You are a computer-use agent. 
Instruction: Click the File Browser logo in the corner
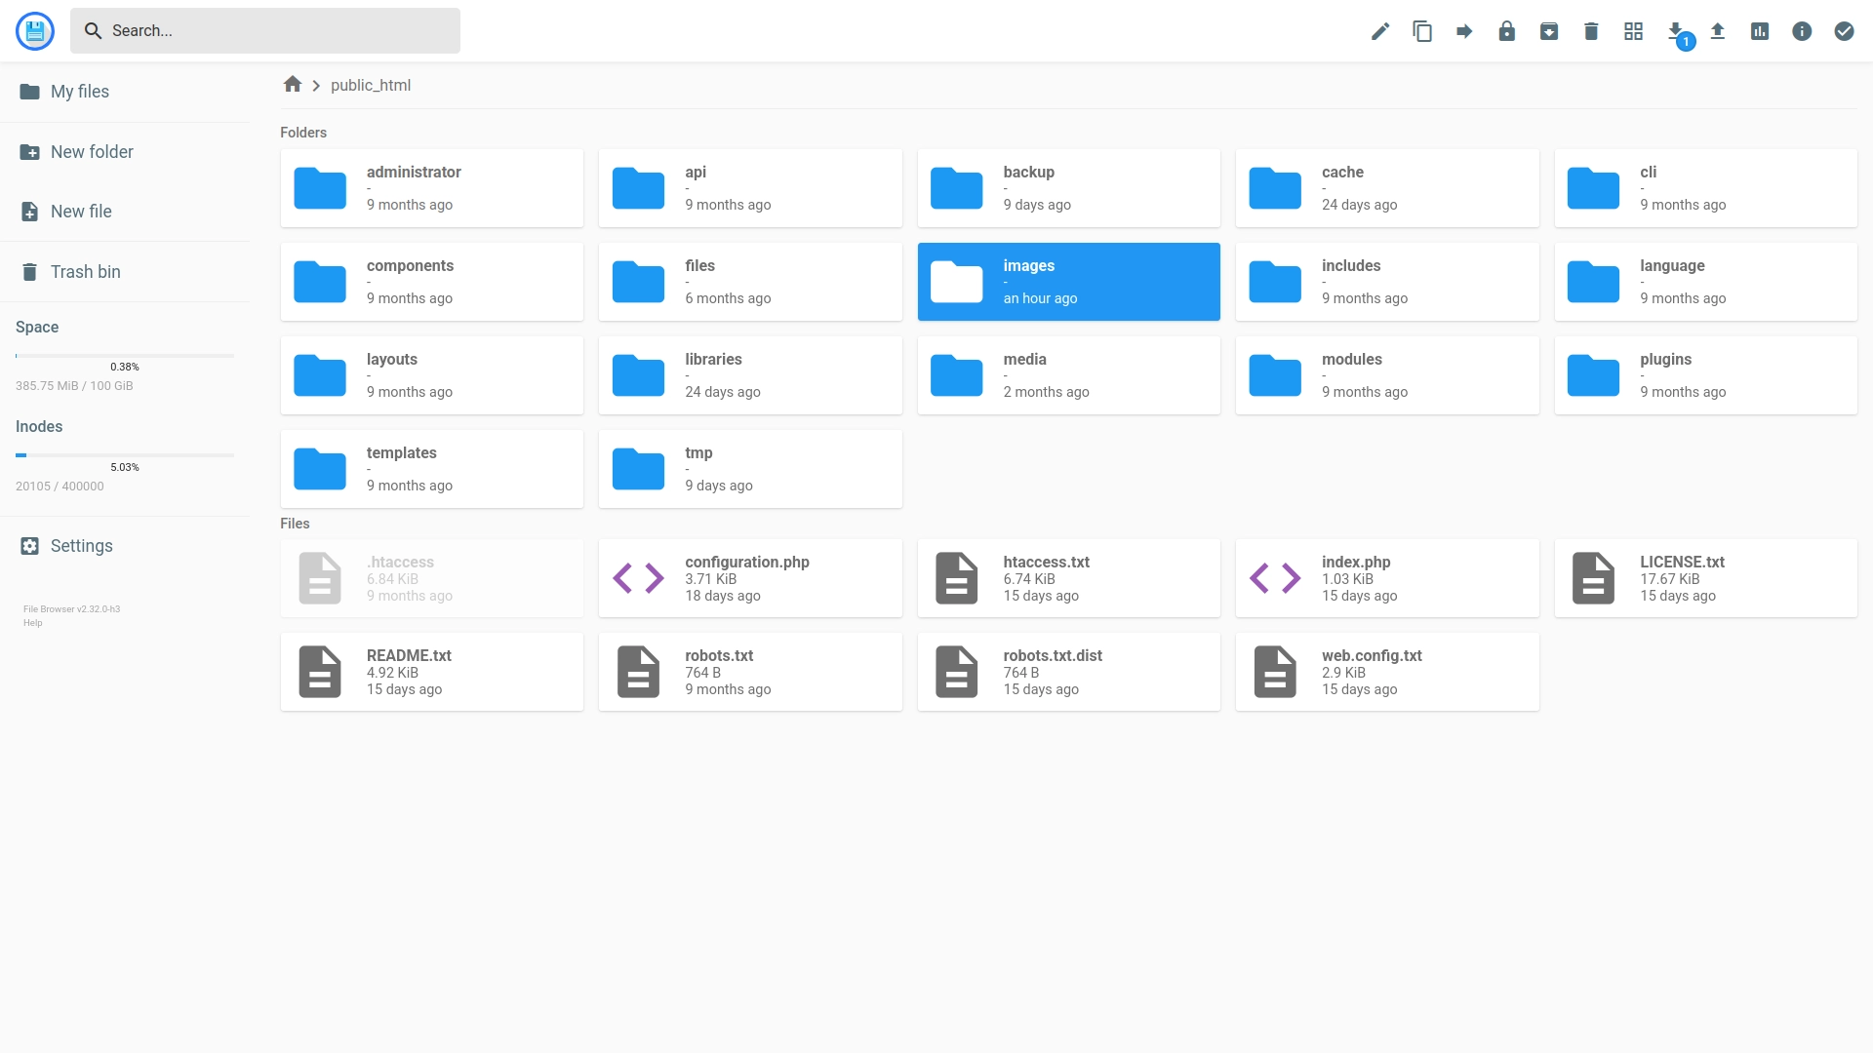35,30
